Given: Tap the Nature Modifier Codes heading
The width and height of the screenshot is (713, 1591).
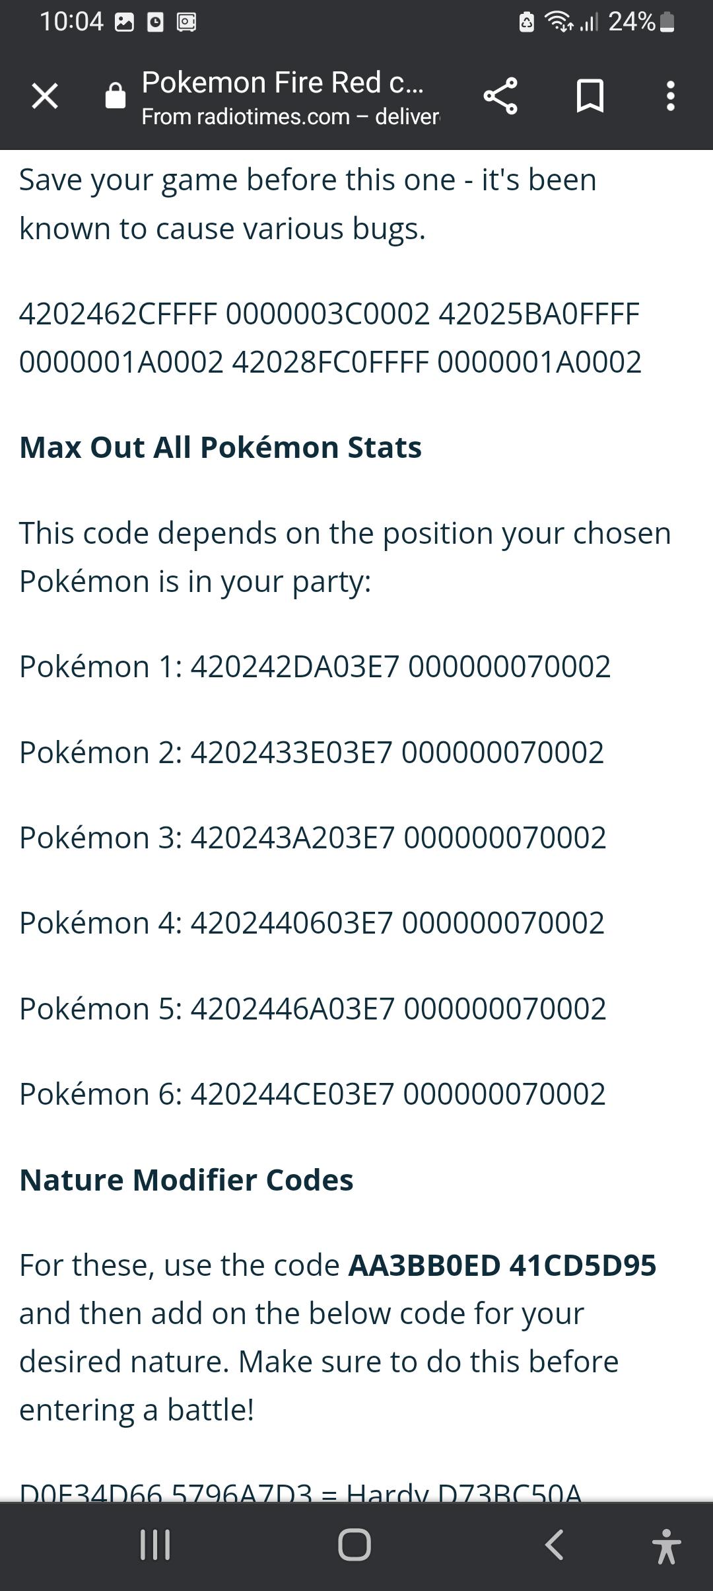Looking at the screenshot, I should [x=187, y=1179].
